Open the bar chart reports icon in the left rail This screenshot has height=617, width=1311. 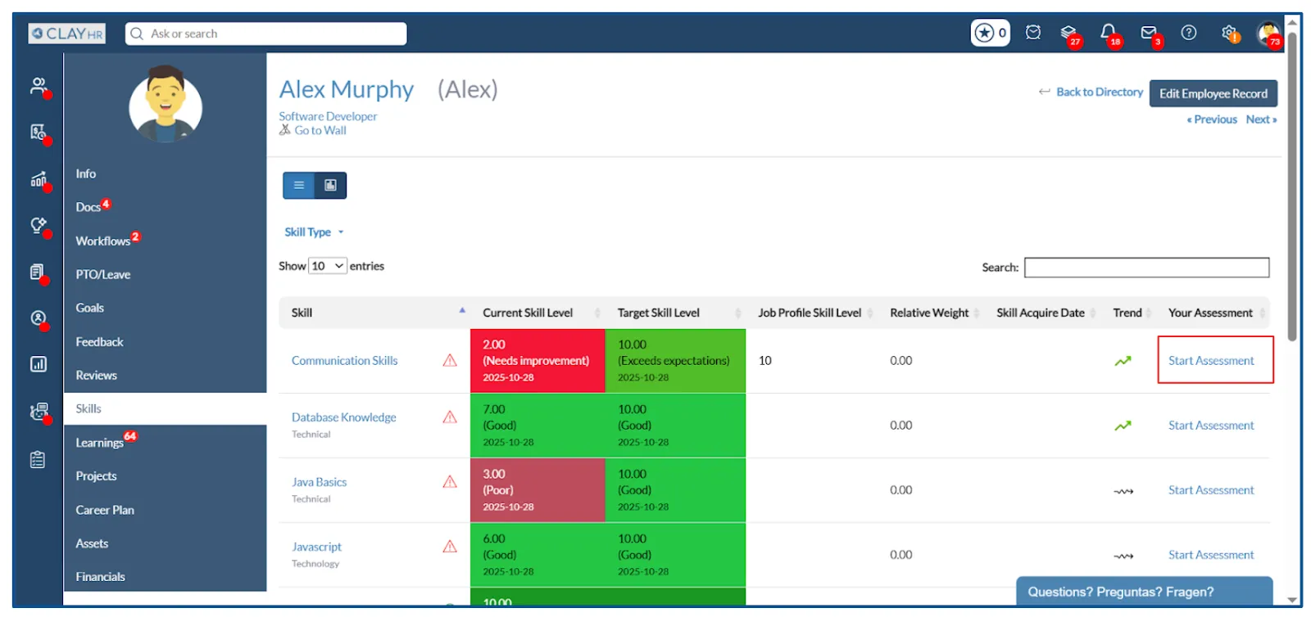38,364
